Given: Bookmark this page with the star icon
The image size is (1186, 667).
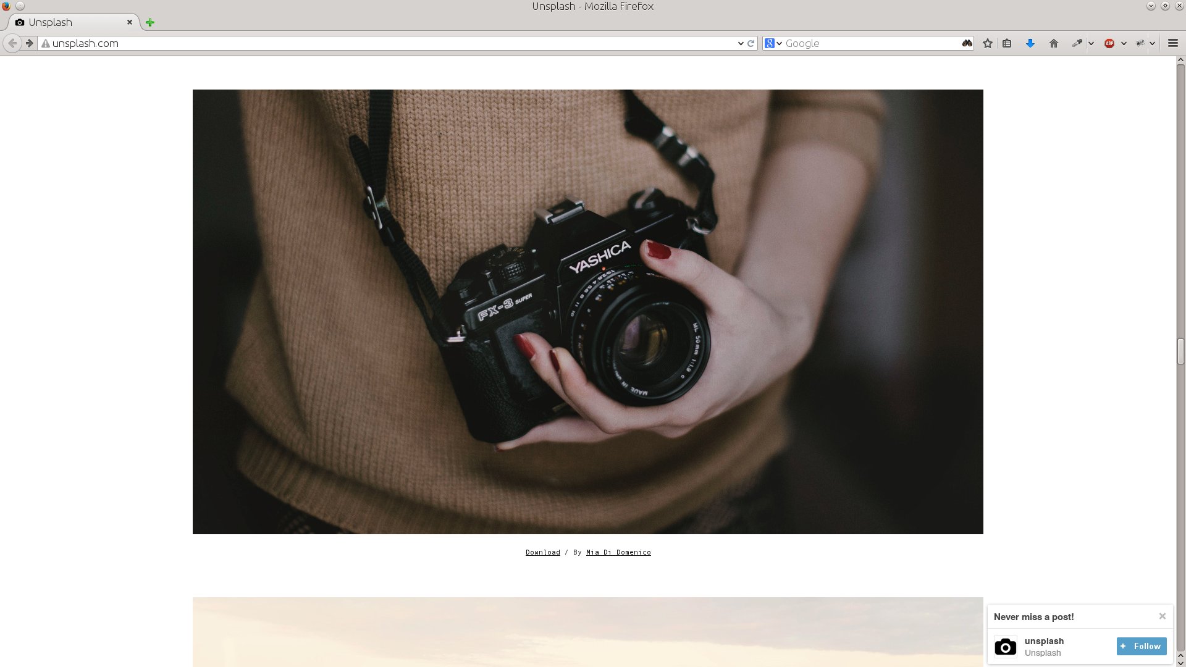Looking at the screenshot, I should point(988,43).
